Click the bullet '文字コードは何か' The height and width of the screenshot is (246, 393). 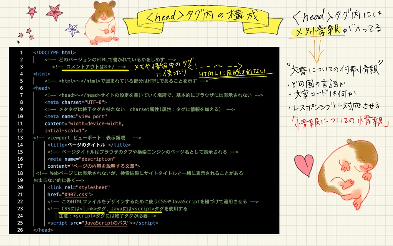click(322, 94)
